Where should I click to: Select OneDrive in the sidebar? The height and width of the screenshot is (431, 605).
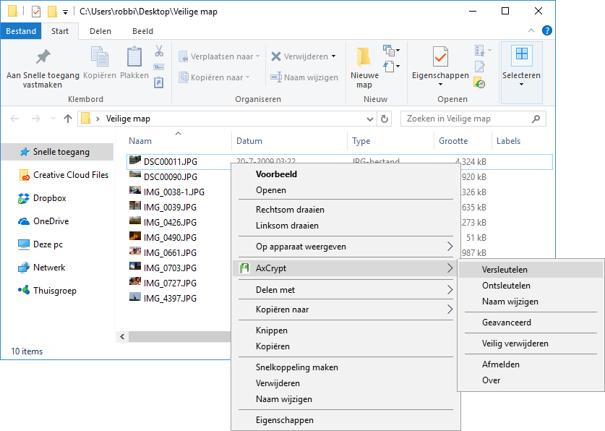[51, 221]
